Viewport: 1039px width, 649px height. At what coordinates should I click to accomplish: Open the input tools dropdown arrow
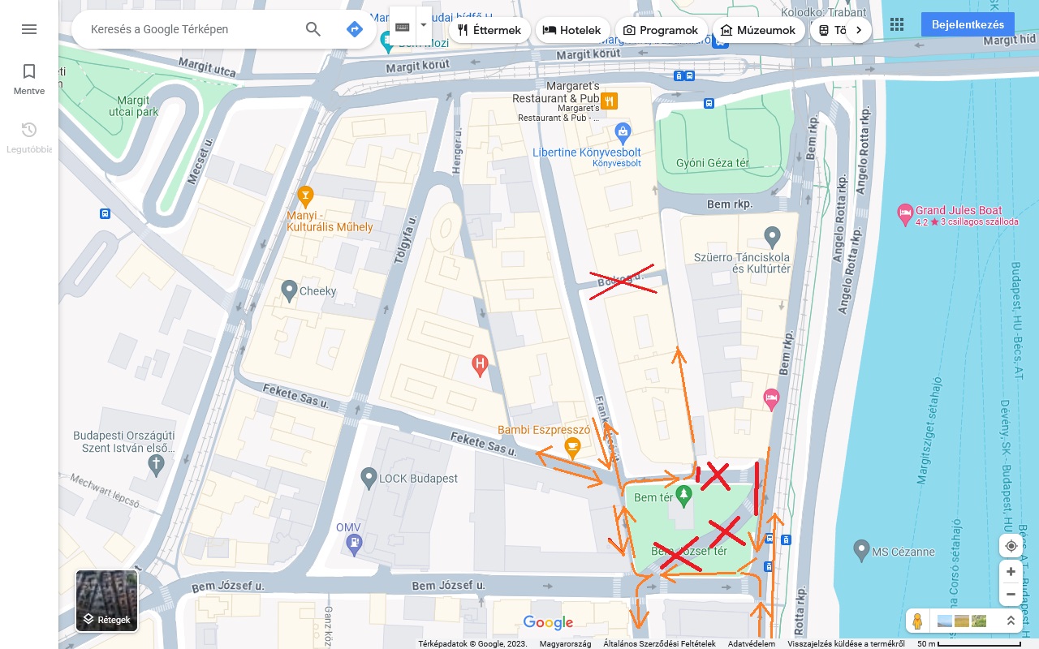(x=424, y=26)
